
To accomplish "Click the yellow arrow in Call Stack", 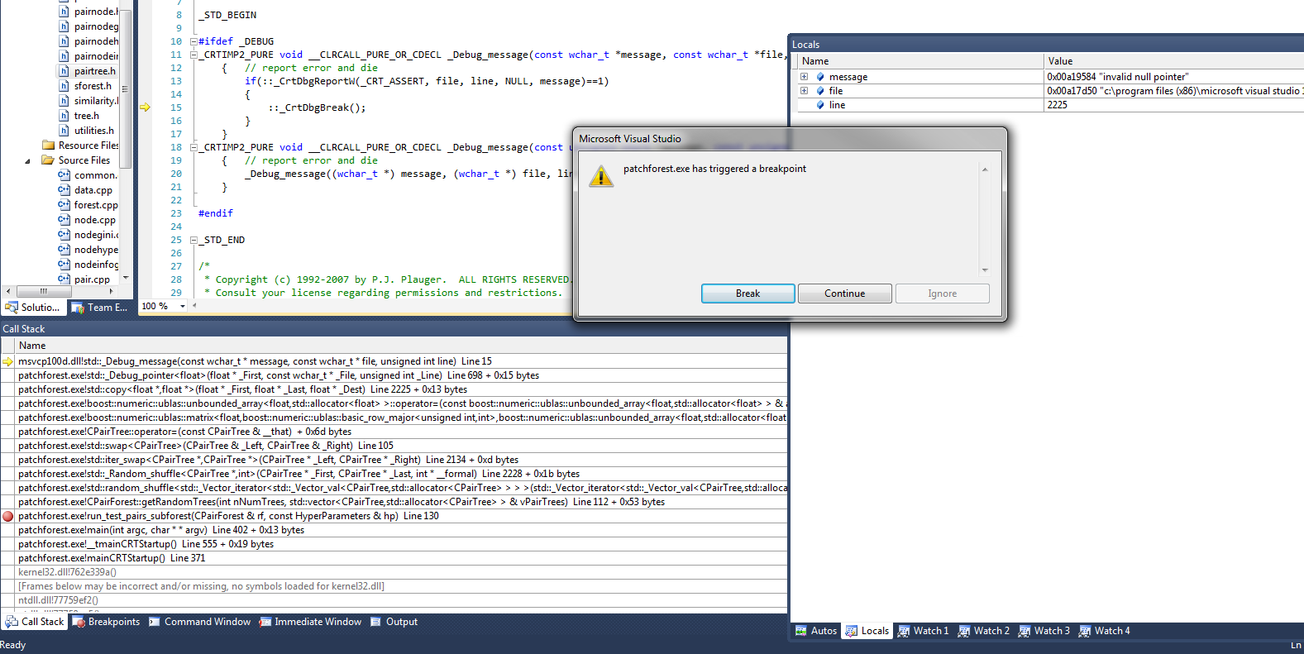I will pos(8,361).
